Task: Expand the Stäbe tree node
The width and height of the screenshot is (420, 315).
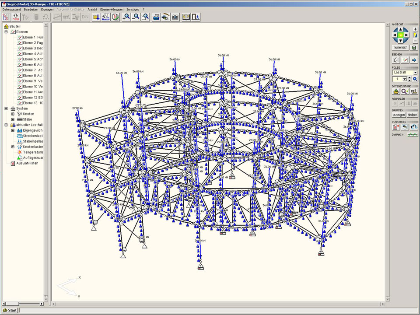Action: (x=13, y=119)
